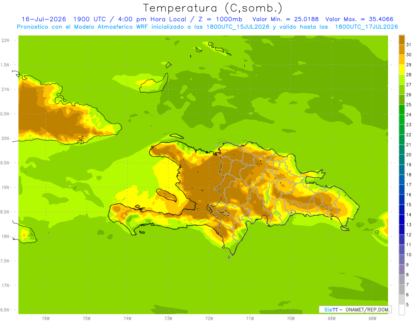Click longitude axis label "75W"

coord(86,319)
